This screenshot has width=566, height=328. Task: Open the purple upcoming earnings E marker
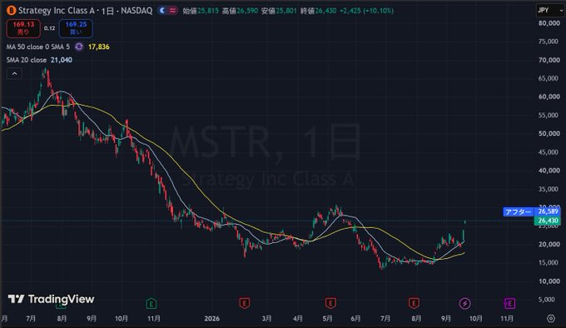click(509, 304)
